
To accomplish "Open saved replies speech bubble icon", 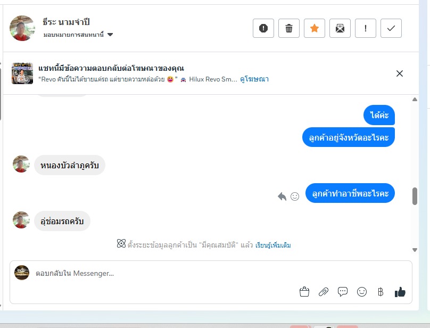I will pos(343,292).
